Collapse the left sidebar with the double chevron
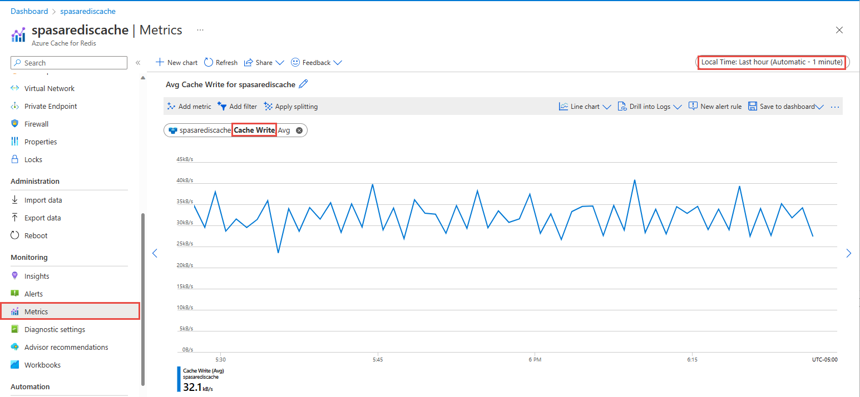Viewport: 860px width, 397px height. [x=138, y=63]
